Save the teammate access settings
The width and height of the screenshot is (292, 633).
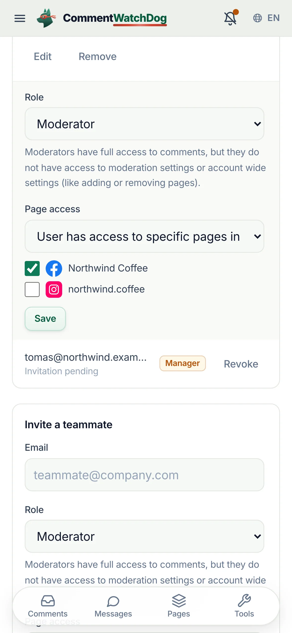[x=45, y=318]
